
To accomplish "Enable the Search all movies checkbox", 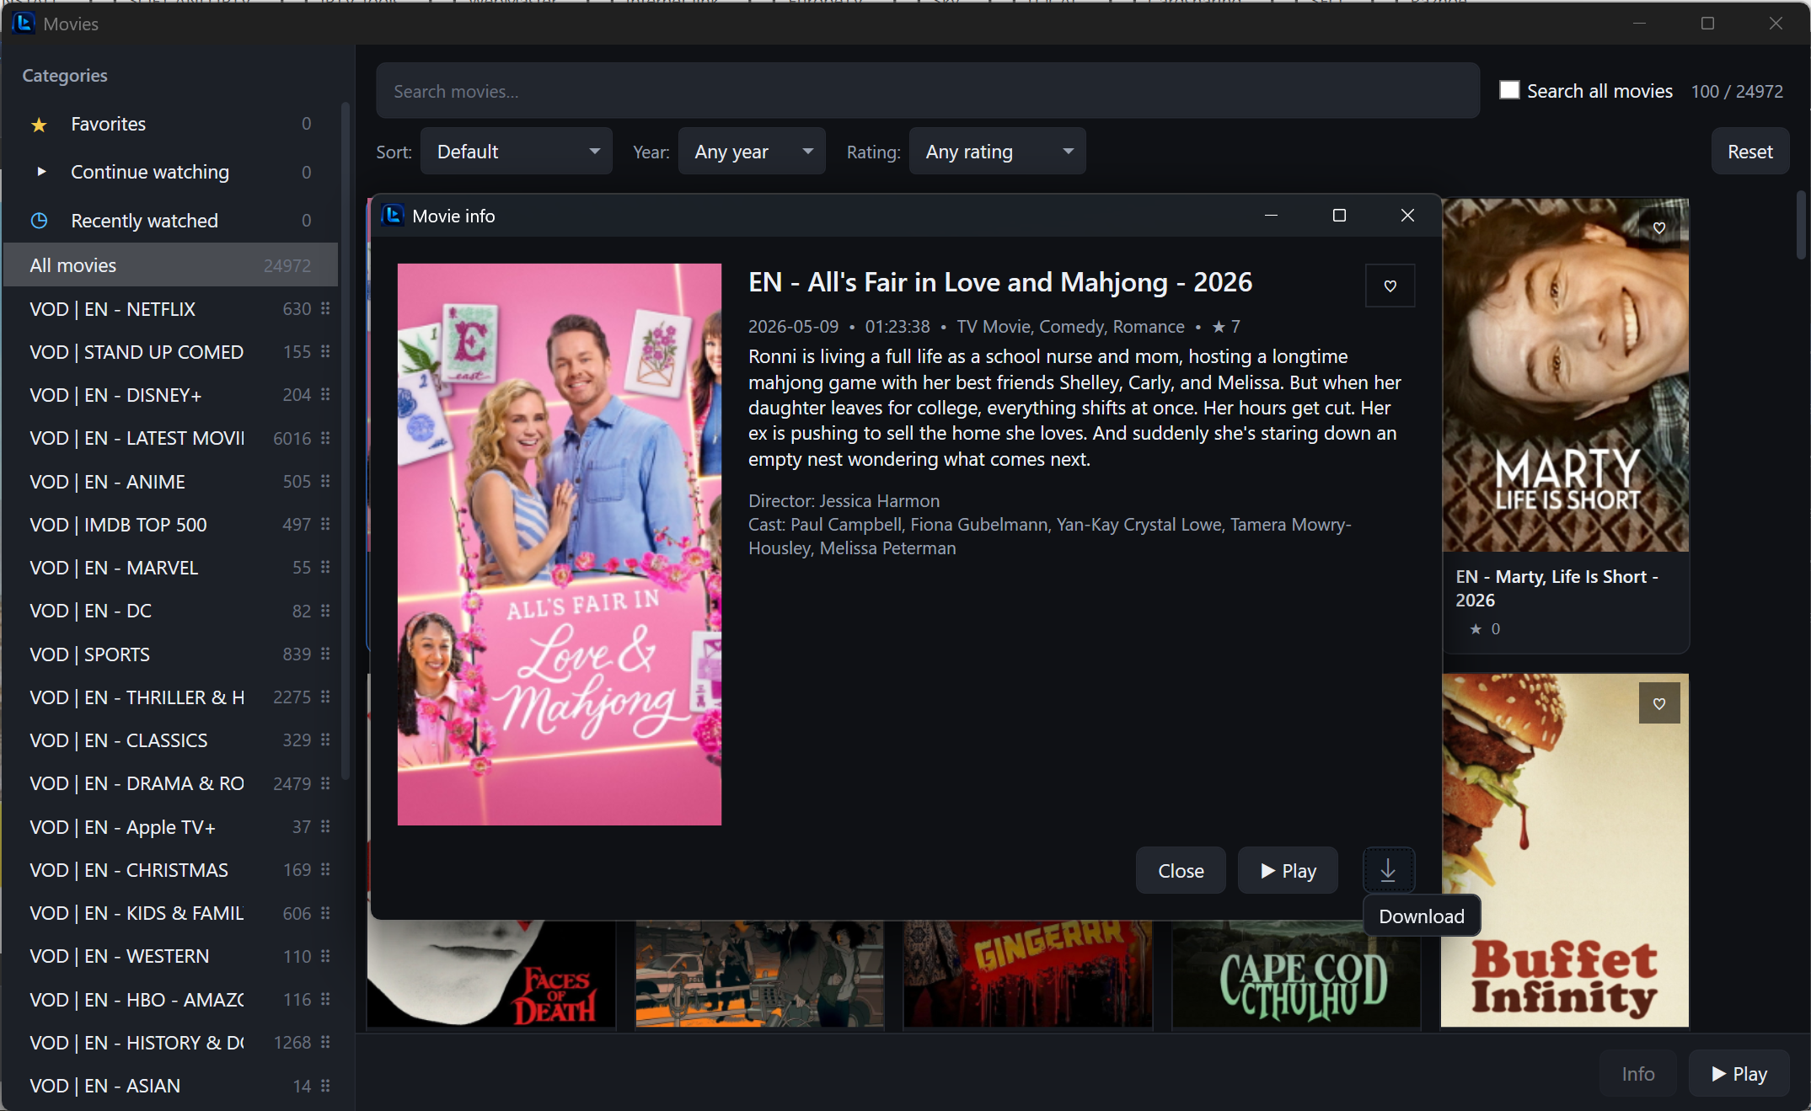I will [x=1509, y=90].
